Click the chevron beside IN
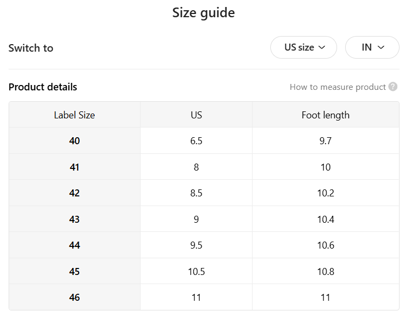This screenshot has width=406, height=318. coord(381,47)
